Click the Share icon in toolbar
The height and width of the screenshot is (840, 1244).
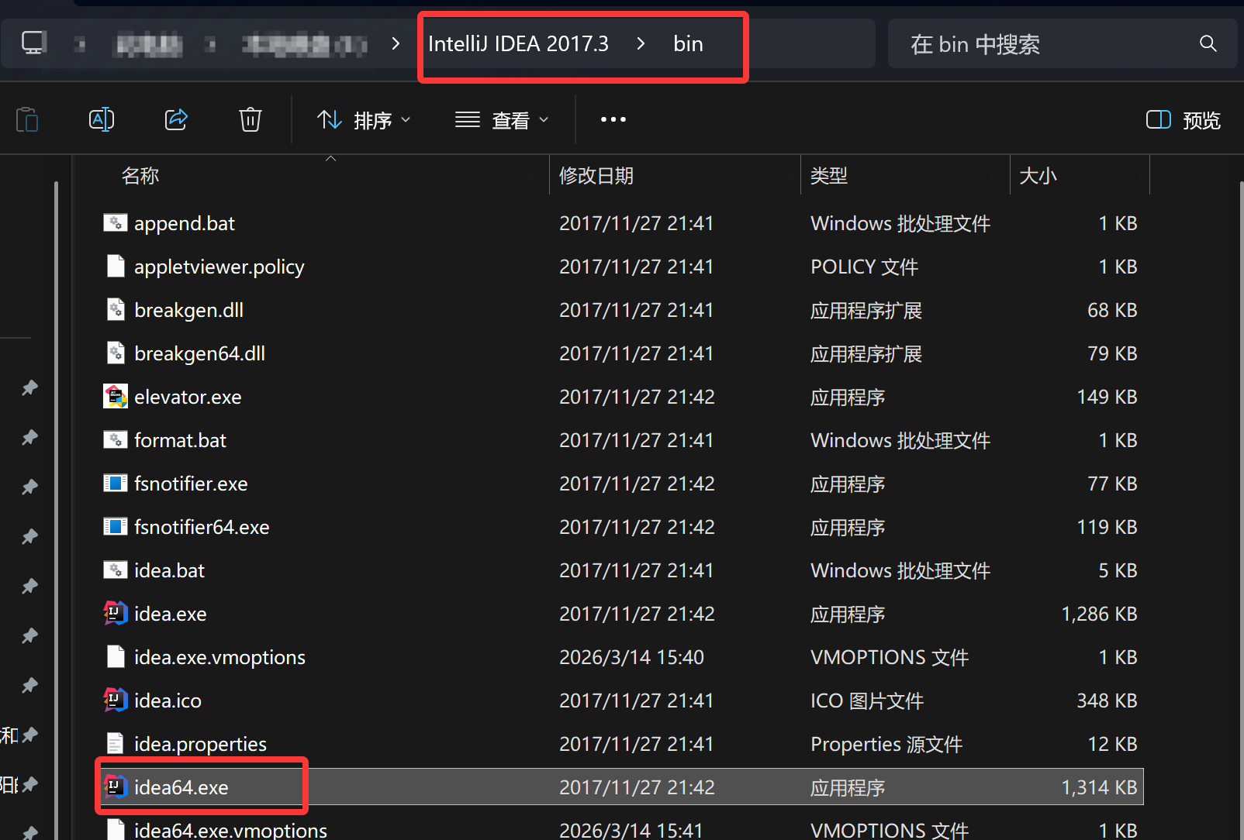(177, 119)
